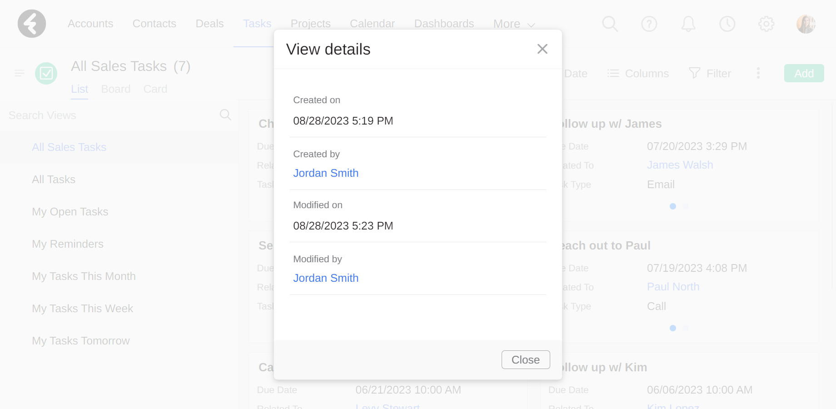Viewport: 836px width, 409px height.
Task: Click the due date 06/06/2023 10:00 AM
Action: tap(700, 390)
